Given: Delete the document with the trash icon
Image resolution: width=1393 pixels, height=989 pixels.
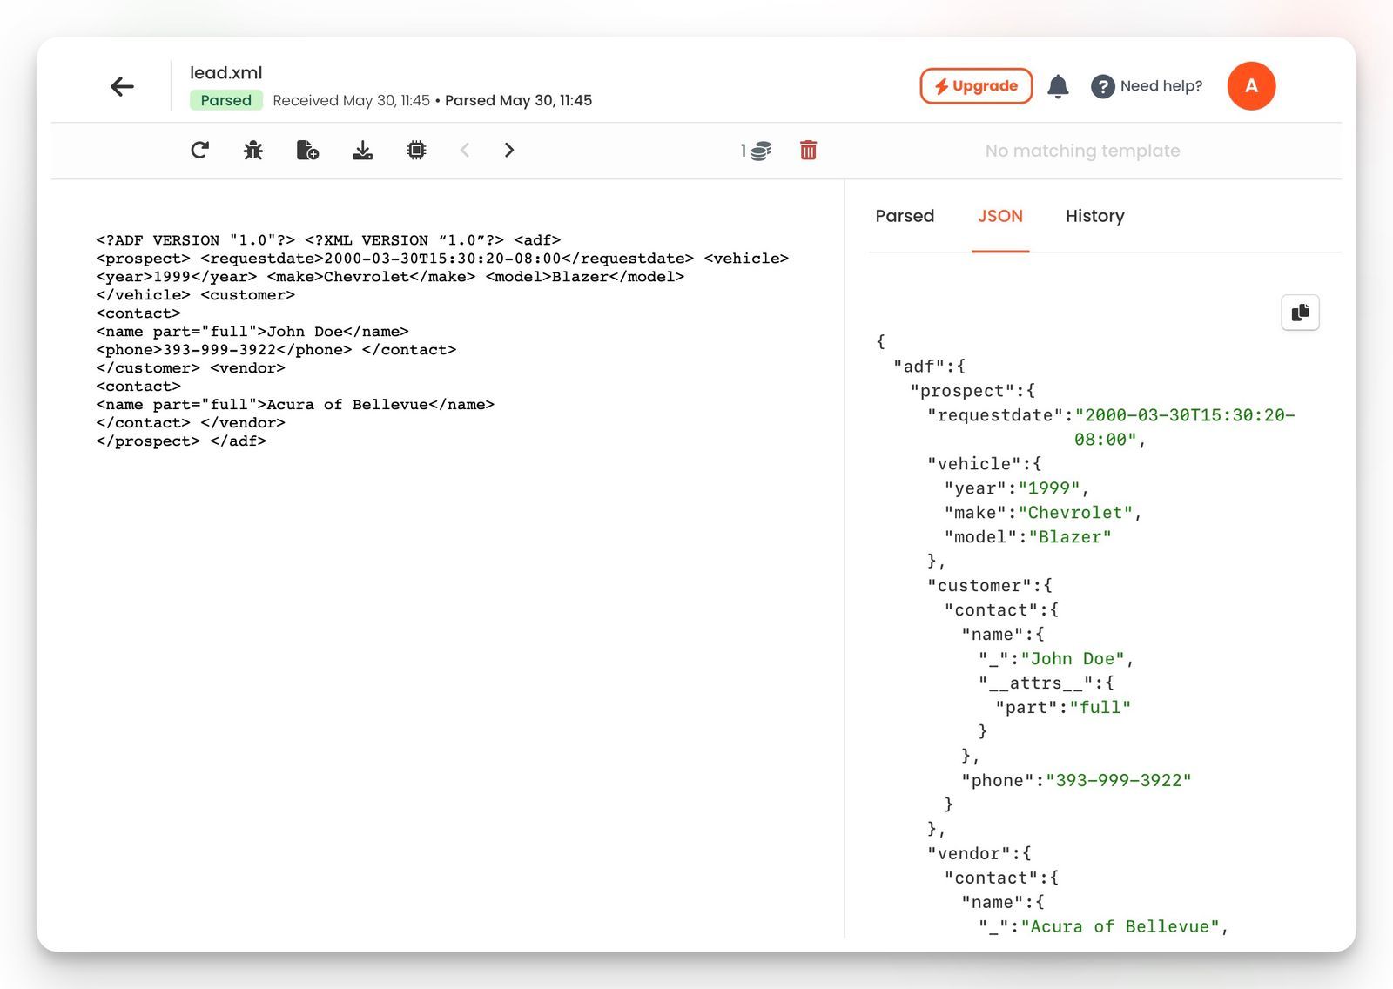Looking at the screenshot, I should point(808,151).
